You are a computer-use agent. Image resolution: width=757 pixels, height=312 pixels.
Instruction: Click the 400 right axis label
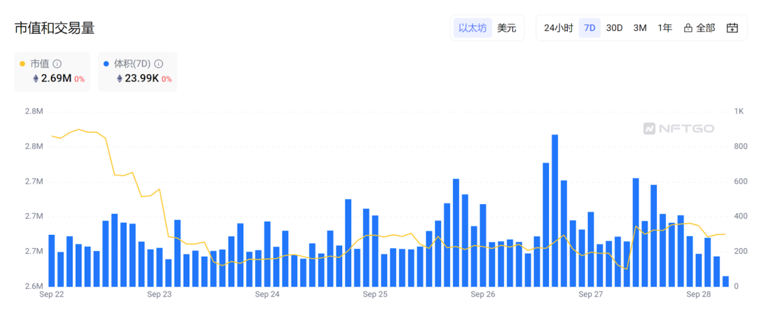click(x=740, y=217)
